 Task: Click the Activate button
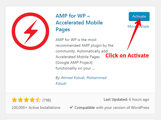[139, 17]
